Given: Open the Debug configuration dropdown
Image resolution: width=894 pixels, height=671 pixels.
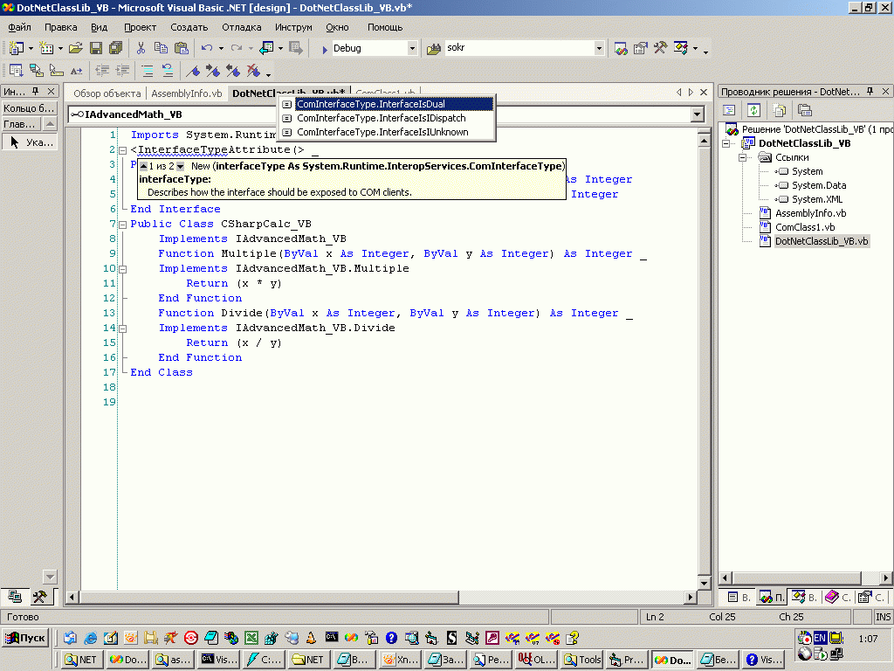Looking at the screenshot, I should [x=412, y=48].
